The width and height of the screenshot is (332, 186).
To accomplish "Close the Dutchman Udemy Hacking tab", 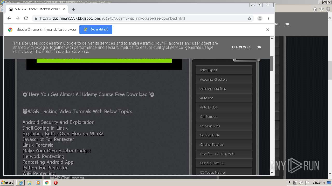I will (x=64, y=9).
